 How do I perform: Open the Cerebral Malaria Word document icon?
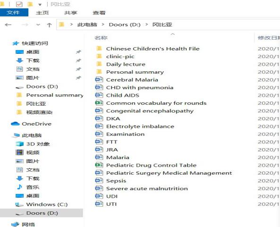click(99, 79)
